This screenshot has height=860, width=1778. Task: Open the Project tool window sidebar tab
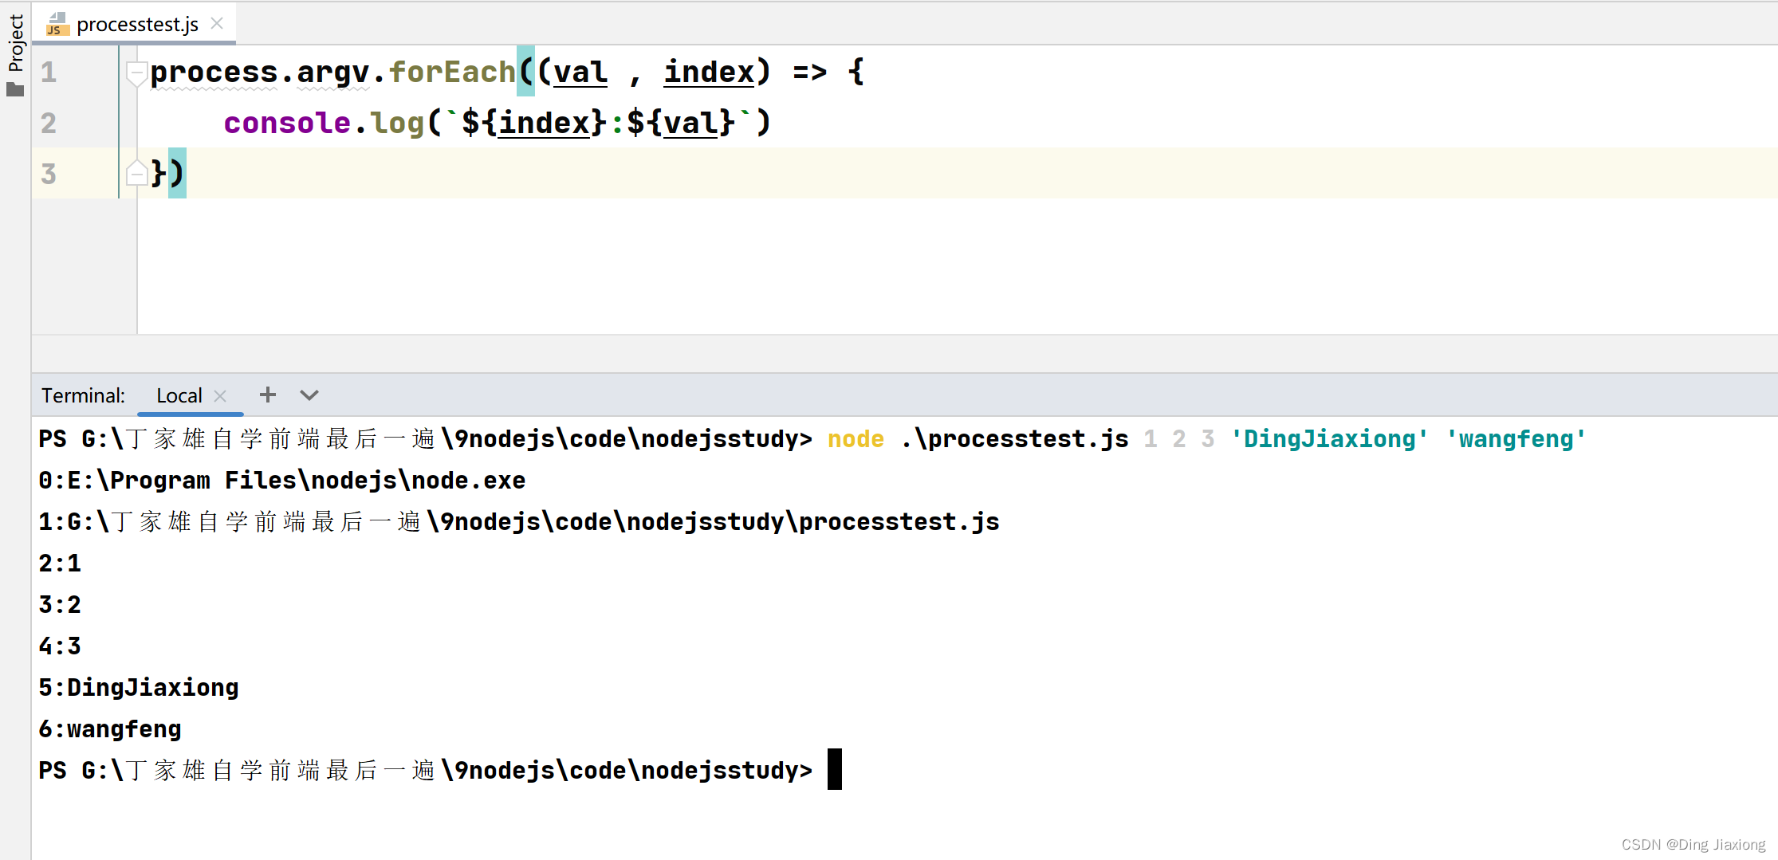pyautogui.click(x=15, y=43)
